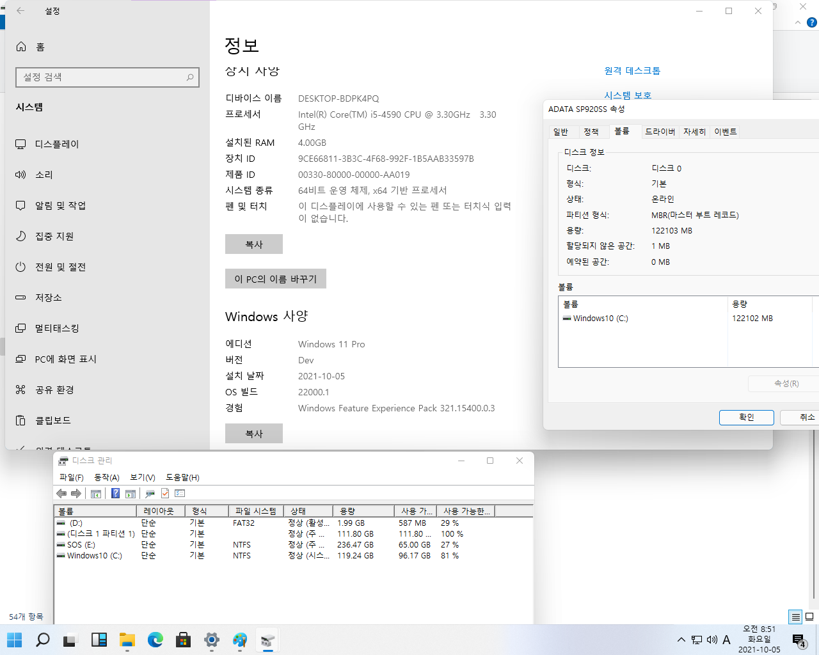Copy device specifications with 복사 button
Screen dimensions: 819x655
pos(254,244)
